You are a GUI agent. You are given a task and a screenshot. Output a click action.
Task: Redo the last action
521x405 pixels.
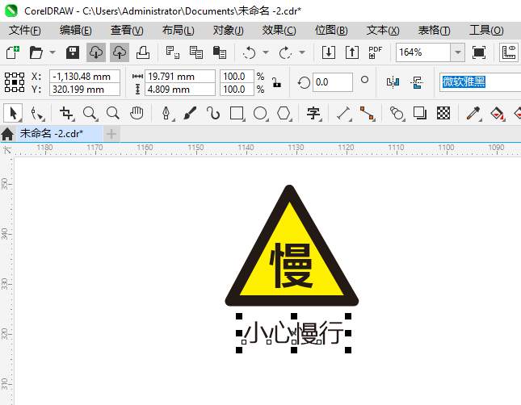[x=285, y=52]
